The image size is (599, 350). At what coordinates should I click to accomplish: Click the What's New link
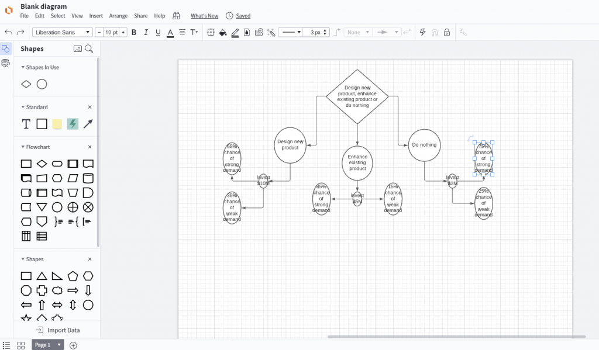(x=204, y=16)
